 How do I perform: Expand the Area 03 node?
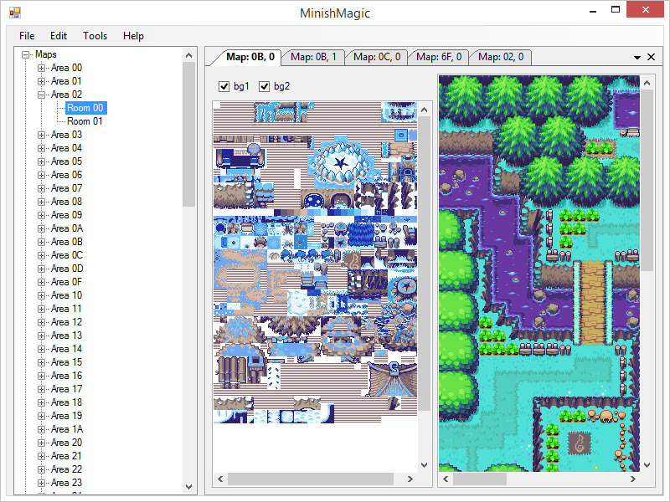(x=41, y=135)
